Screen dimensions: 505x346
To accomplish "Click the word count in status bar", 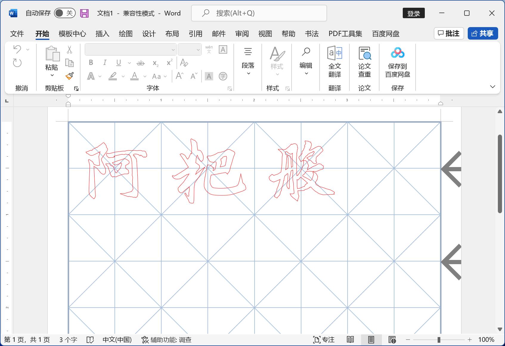I will tap(68, 340).
